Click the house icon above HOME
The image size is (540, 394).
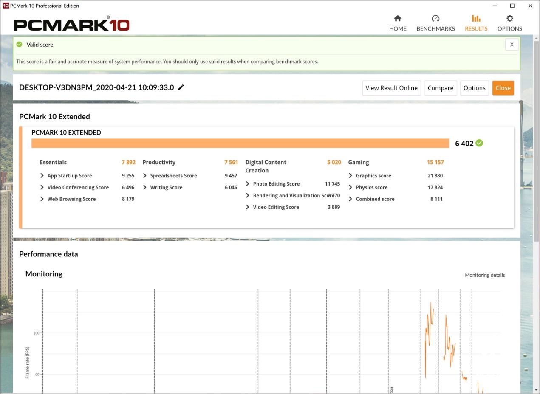pyautogui.click(x=398, y=18)
